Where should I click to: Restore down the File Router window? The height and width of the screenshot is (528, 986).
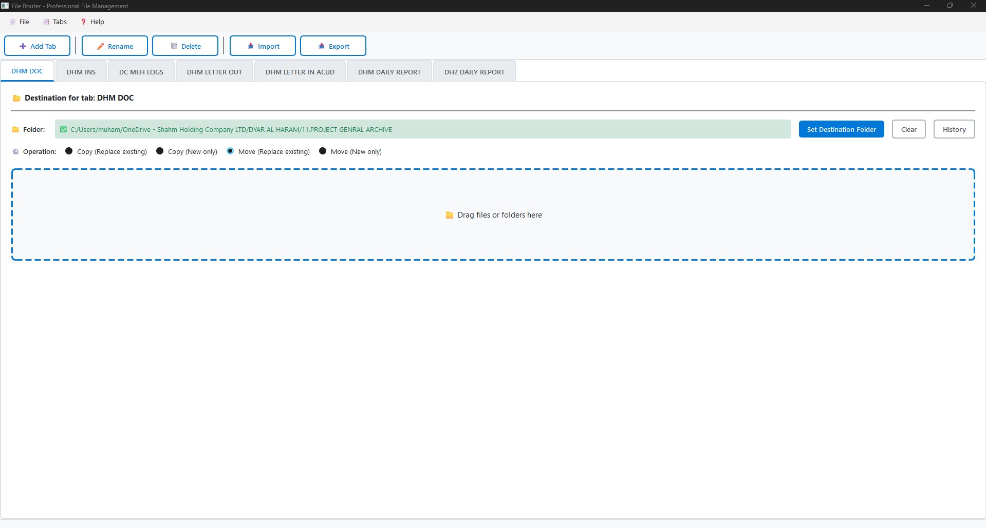pyautogui.click(x=950, y=6)
